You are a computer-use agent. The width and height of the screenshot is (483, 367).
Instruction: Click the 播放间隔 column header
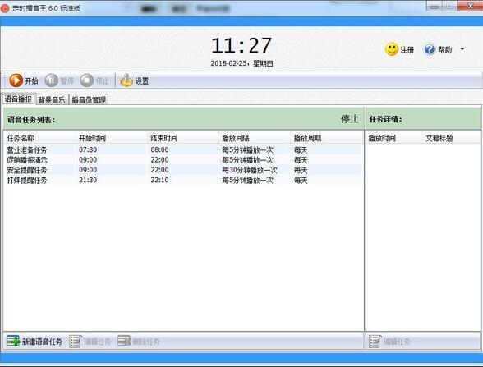pos(255,138)
